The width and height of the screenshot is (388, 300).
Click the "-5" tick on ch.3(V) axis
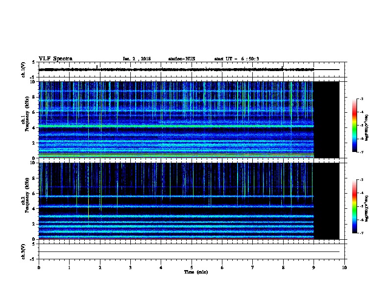pos(33,259)
